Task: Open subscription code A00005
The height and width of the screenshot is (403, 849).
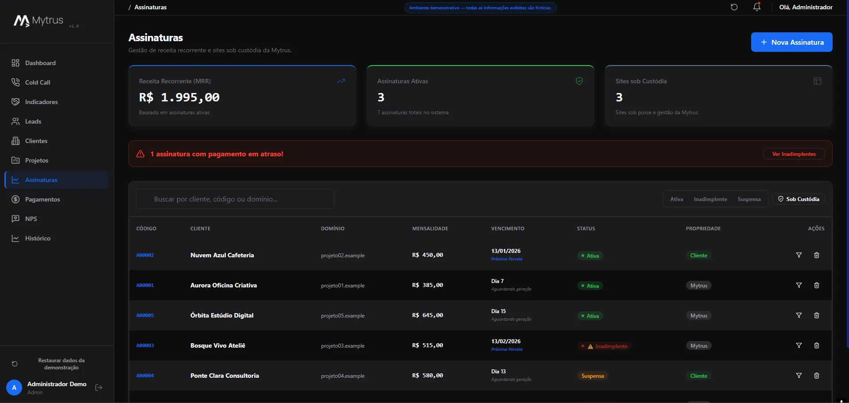Action: pyautogui.click(x=145, y=315)
